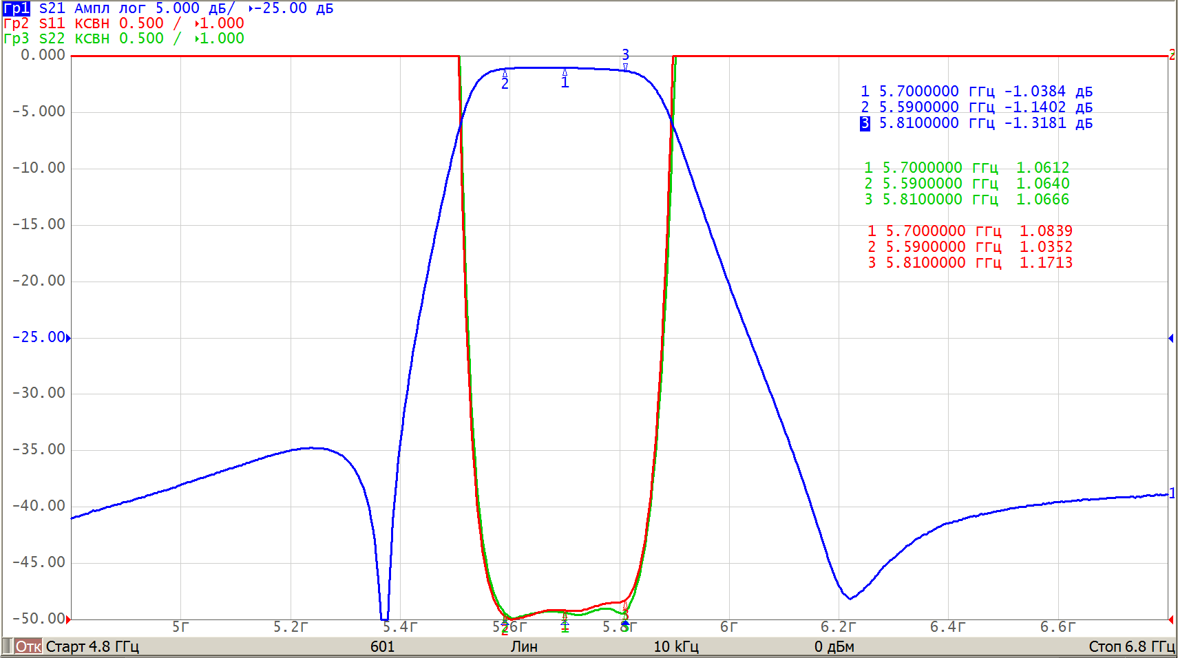Click the Старт 4.8 ГГц start frequency field

[92, 647]
